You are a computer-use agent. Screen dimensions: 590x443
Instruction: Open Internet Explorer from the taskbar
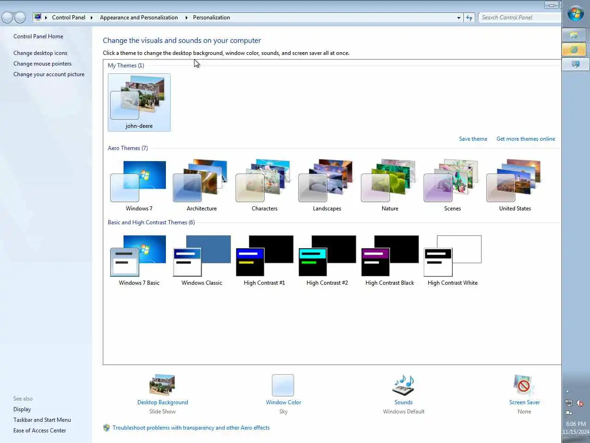pyautogui.click(x=574, y=49)
